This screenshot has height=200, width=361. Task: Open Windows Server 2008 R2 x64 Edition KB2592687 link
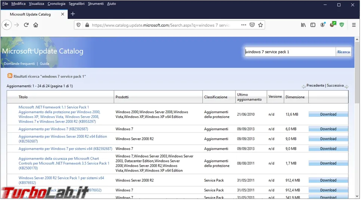coord(63,139)
